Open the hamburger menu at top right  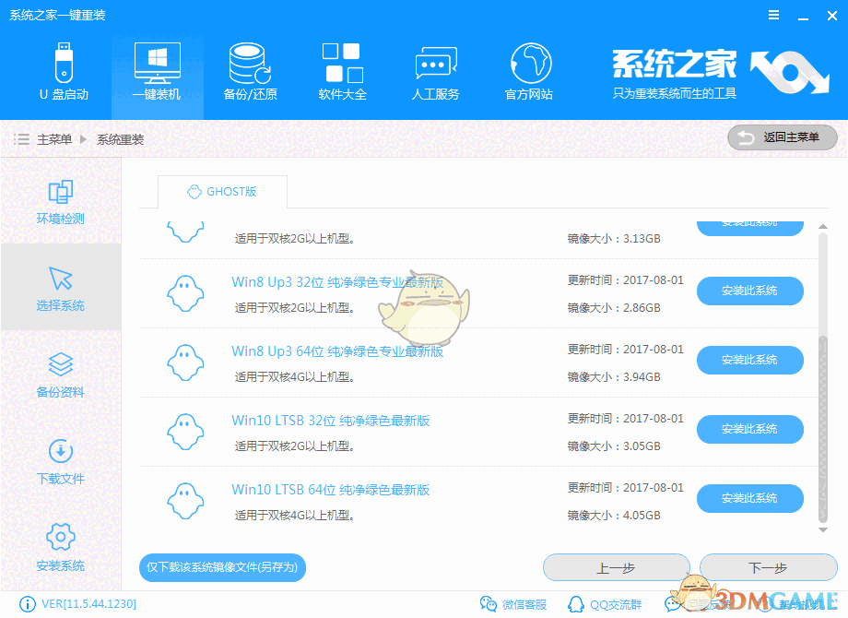(x=773, y=15)
